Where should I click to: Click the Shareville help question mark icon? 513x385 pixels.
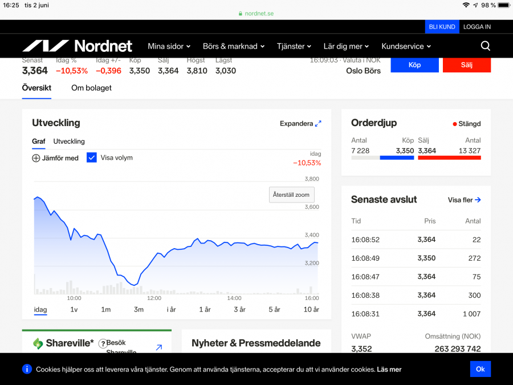click(103, 343)
